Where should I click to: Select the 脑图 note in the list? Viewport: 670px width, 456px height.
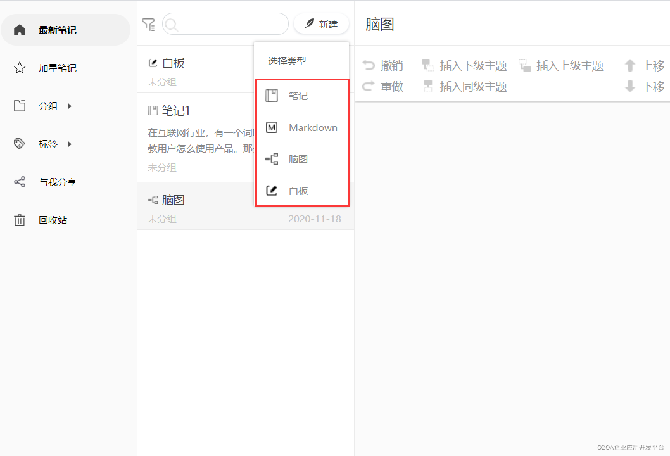tap(246, 206)
